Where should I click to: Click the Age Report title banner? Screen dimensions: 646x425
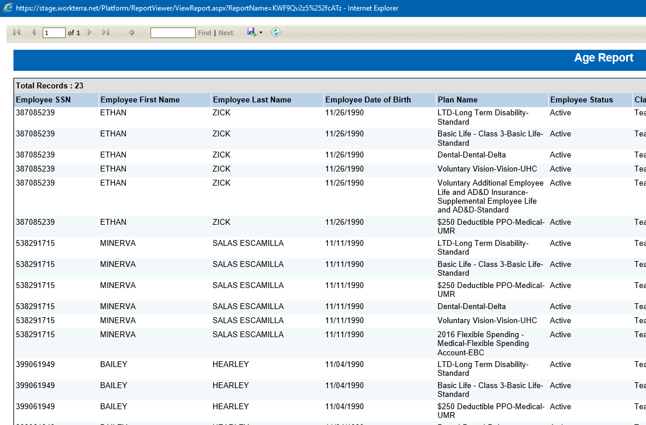point(603,58)
